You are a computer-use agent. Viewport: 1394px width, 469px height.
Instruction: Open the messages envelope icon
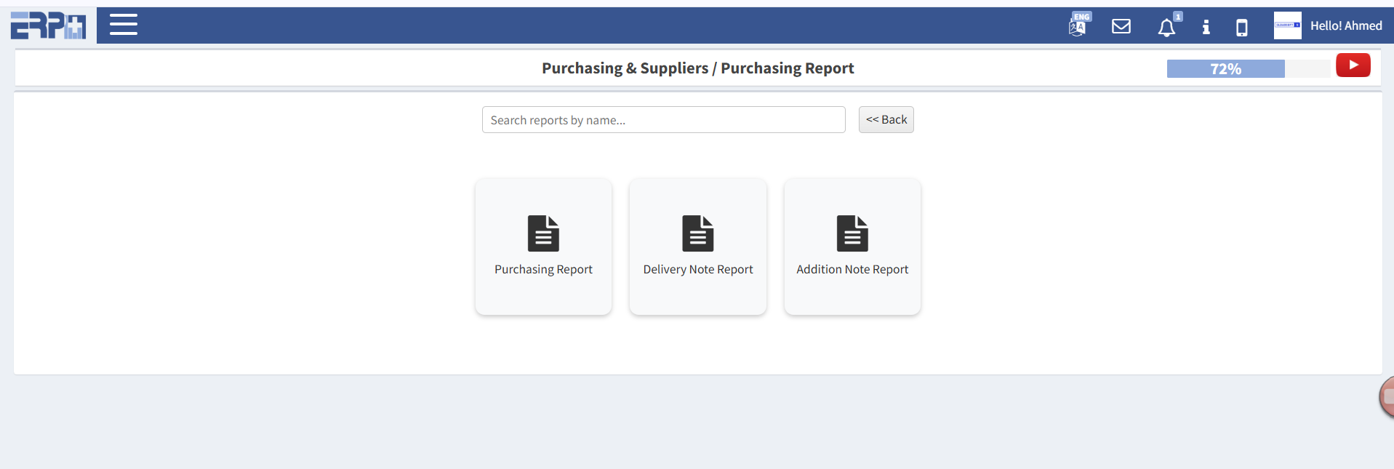(x=1121, y=27)
